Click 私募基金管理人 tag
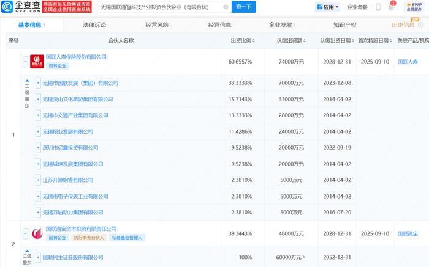 [x=127, y=238]
